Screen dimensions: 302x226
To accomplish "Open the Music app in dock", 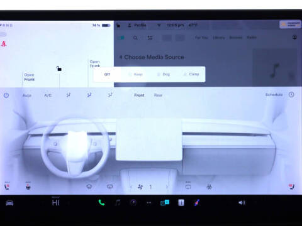I will (x=118, y=203).
